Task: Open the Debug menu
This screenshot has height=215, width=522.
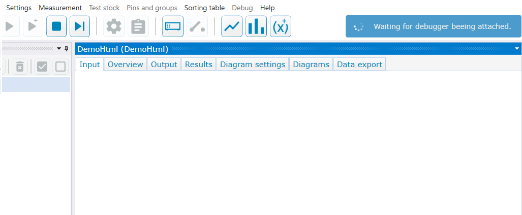Action: [242, 8]
